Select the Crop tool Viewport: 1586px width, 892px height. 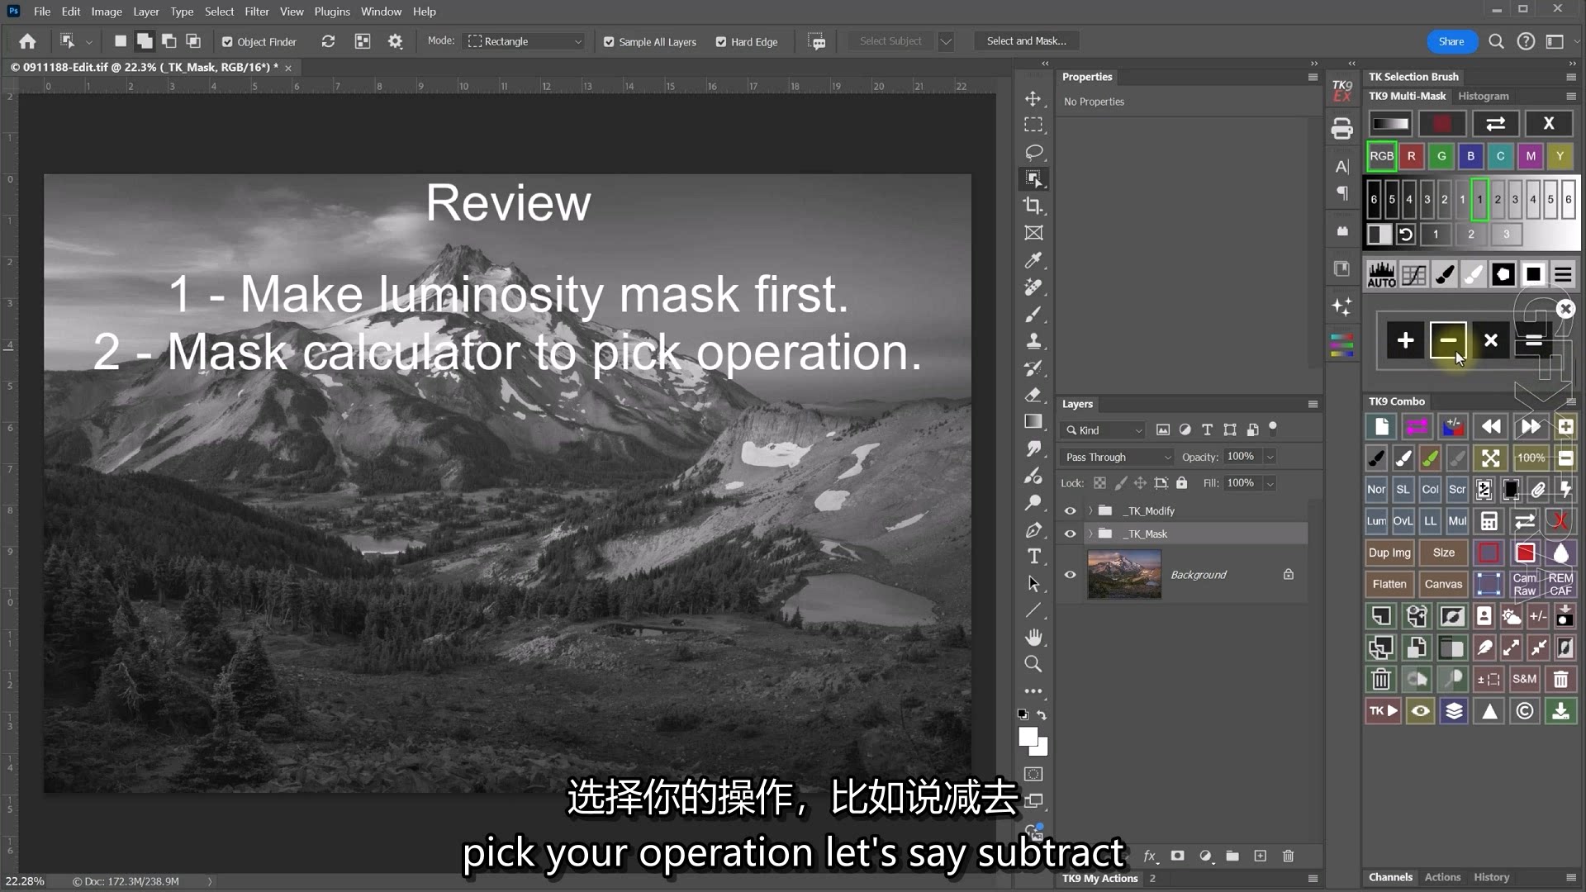[1033, 206]
